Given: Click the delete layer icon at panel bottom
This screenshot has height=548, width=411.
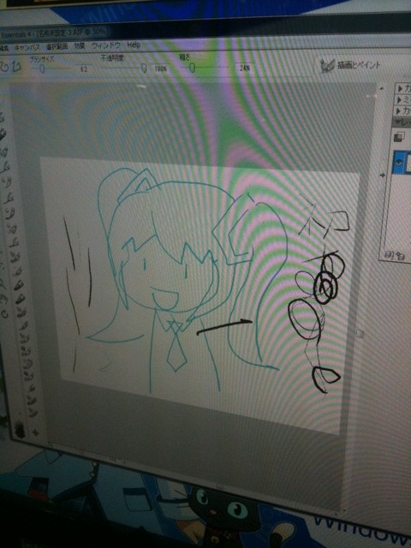Looking at the screenshot, I should point(400,256).
